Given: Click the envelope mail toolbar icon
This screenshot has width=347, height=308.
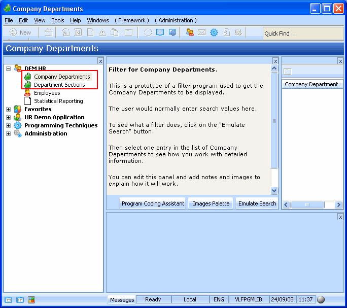Looking at the screenshot, I should [201, 32].
